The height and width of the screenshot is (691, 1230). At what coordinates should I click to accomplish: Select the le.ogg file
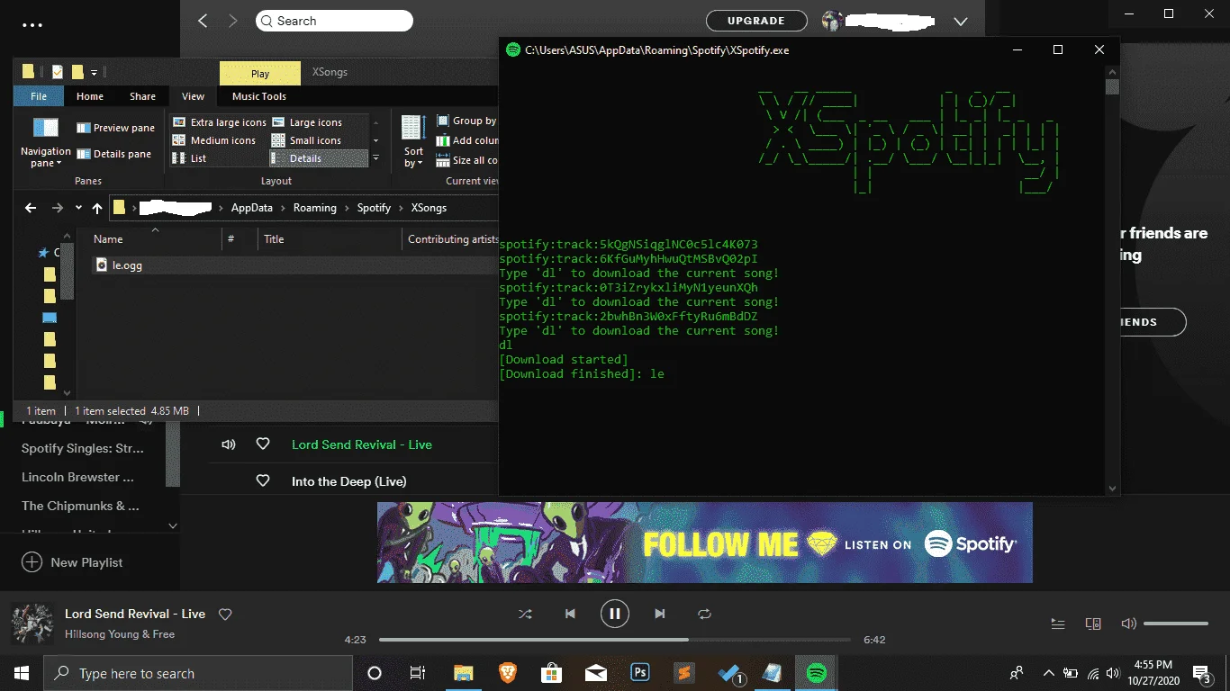(127, 265)
